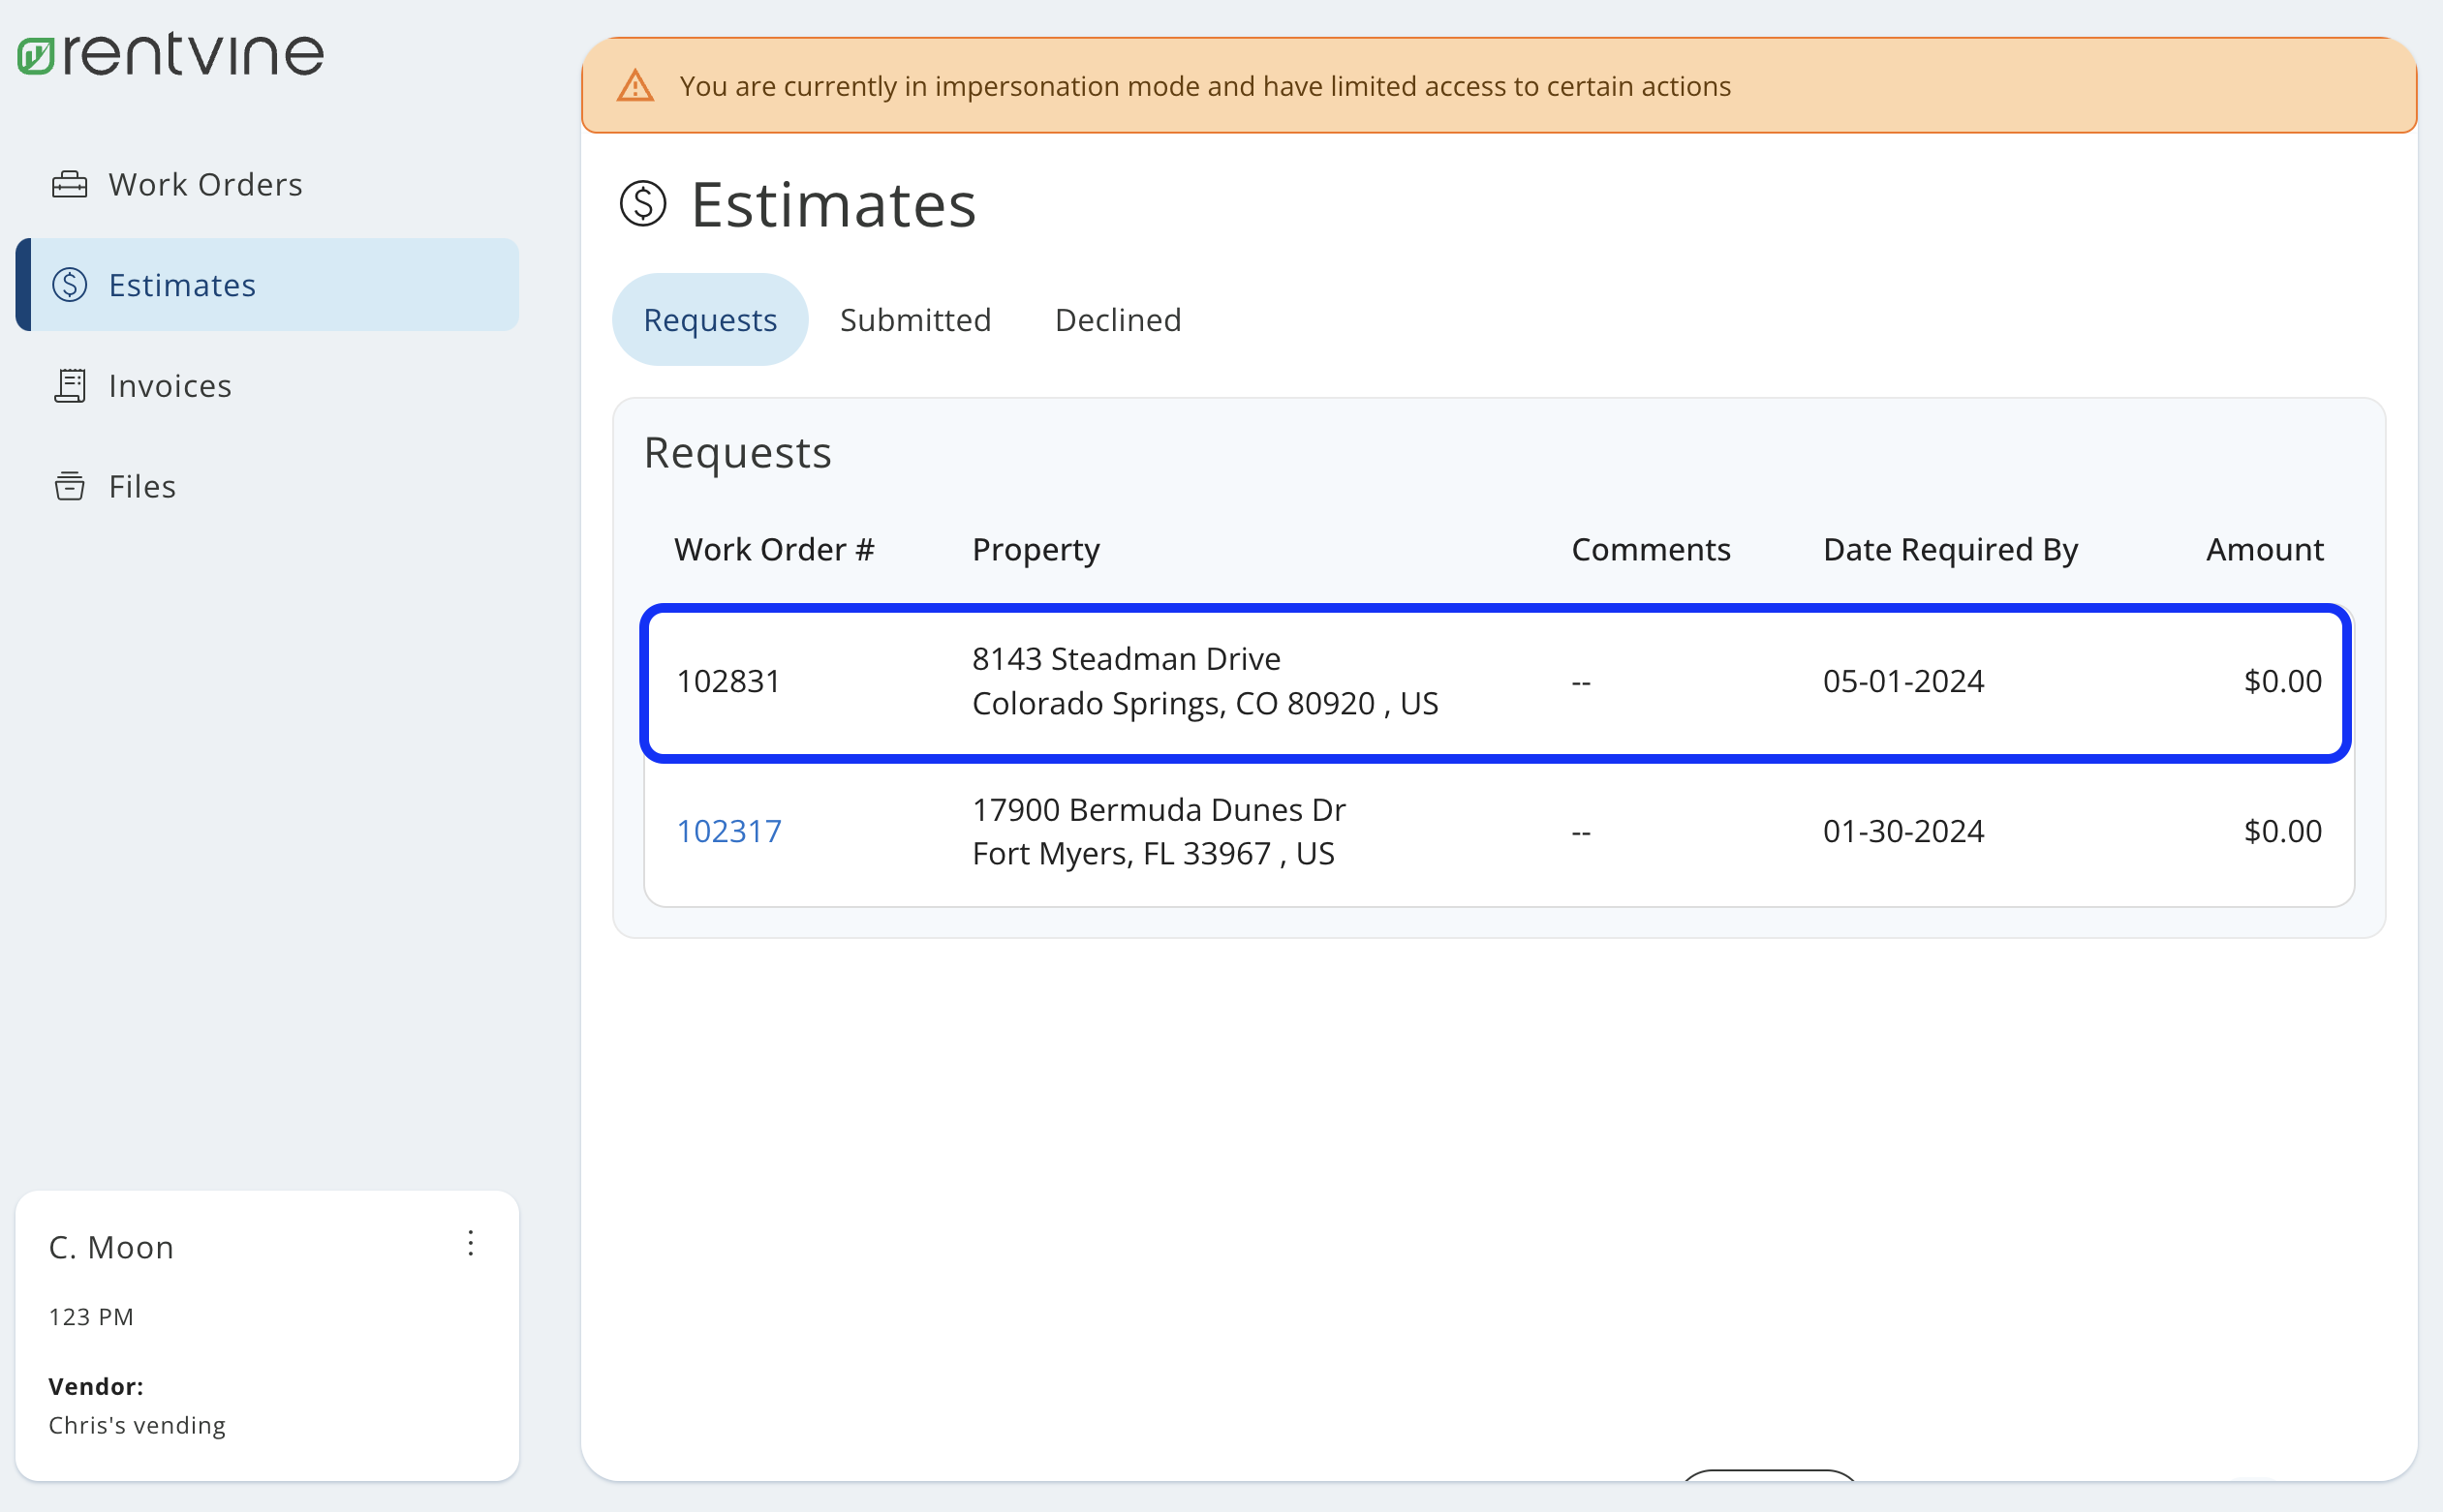
Task: Select the Requests tab
Action: tap(709, 320)
